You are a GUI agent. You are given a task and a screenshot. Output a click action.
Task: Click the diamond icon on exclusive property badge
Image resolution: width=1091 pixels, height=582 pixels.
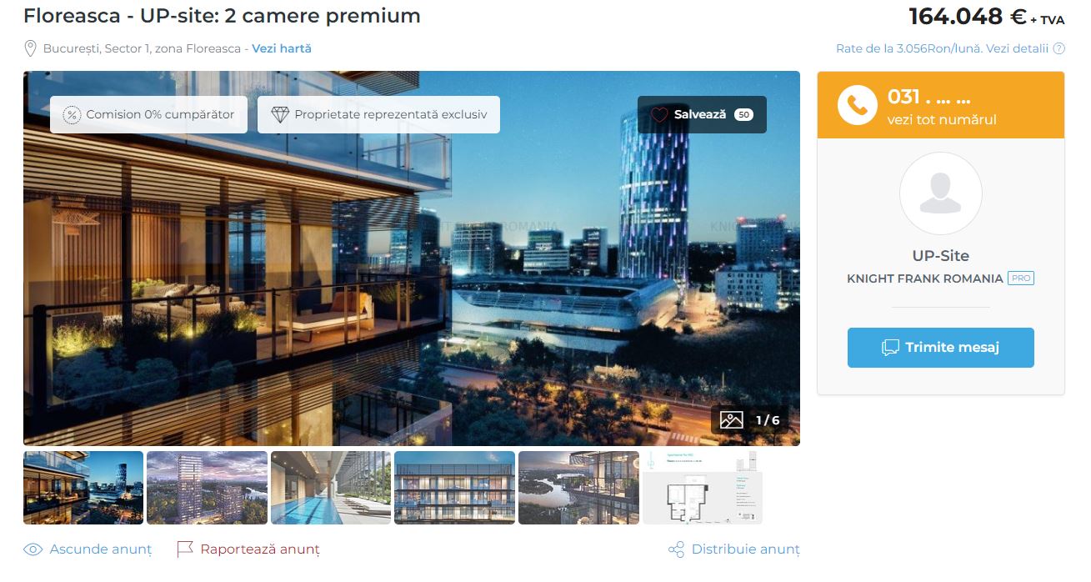[x=280, y=115]
